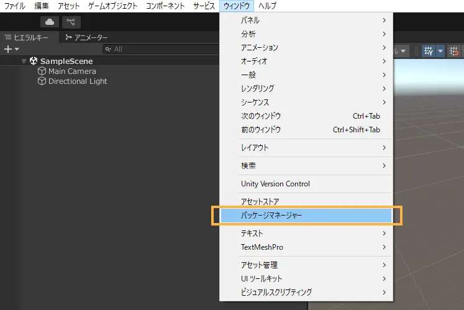
Task: Open the ゲームオブジェクト menu
Action: click(x=113, y=6)
